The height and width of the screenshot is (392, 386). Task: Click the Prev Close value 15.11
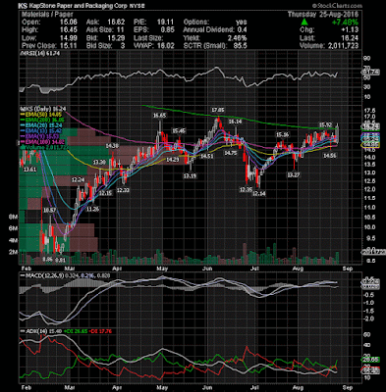pyautogui.click(x=70, y=46)
